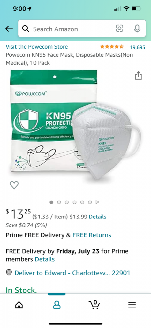
Task: Open the Home tab icon
Action: pos(19,305)
